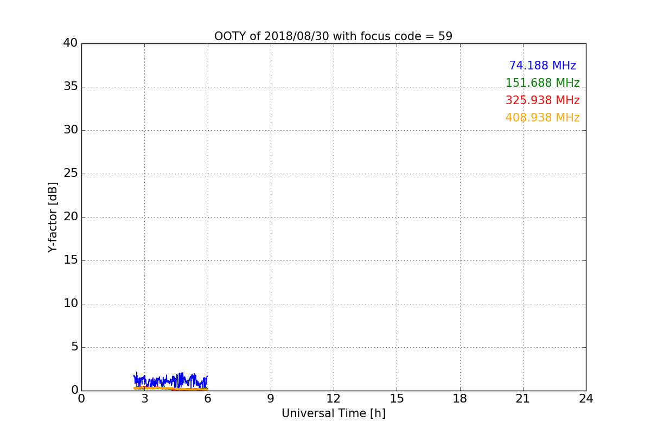The height and width of the screenshot is (434, 651).
Task: Click the x-axis tick label 6
Action: pos(207,399)
